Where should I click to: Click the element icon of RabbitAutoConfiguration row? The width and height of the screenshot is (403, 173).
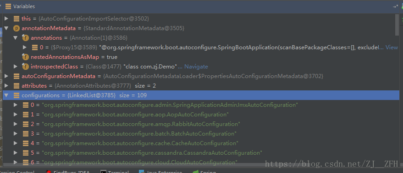25,124
